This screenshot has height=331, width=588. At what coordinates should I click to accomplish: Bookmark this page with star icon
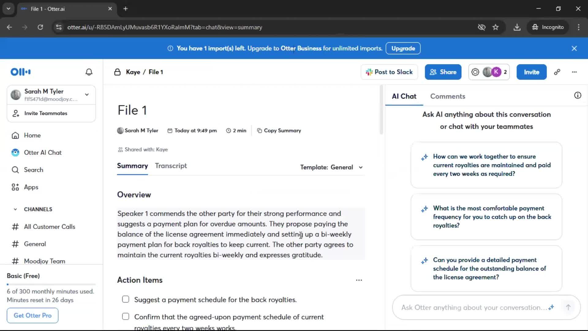point(496,27)
